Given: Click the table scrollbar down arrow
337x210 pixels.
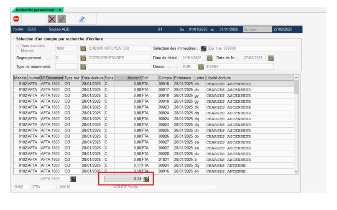Looking at the screenshot, I should click(296, 171).
